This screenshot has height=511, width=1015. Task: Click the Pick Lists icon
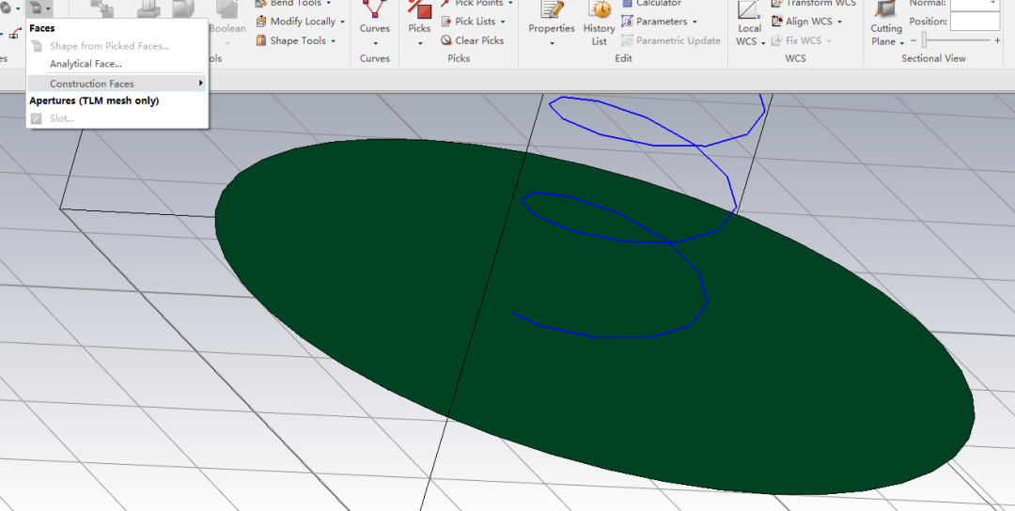coord(446,22)
